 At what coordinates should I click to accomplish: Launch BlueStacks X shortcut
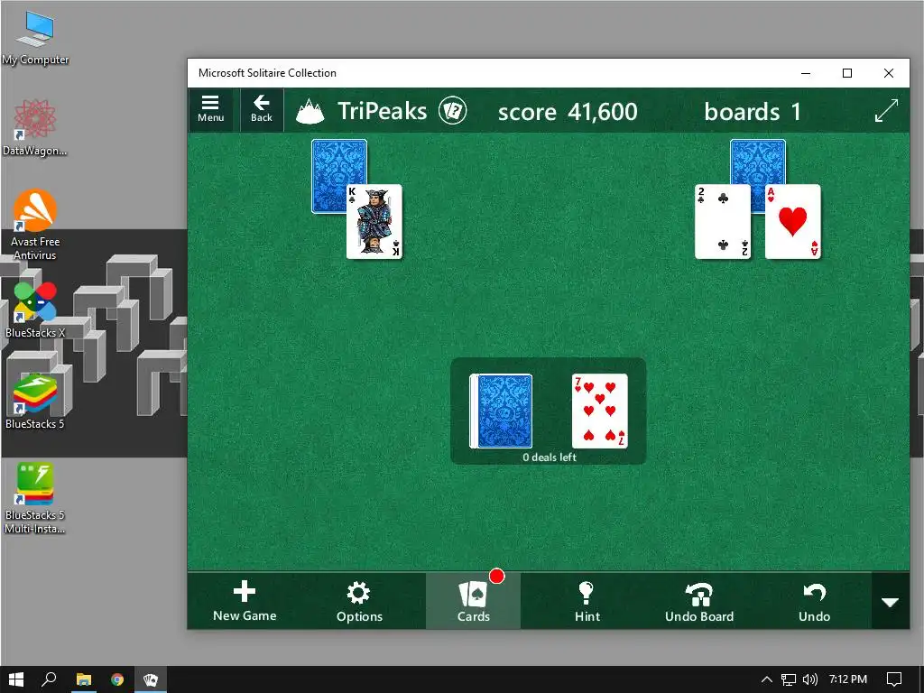(x=35, y=310)
